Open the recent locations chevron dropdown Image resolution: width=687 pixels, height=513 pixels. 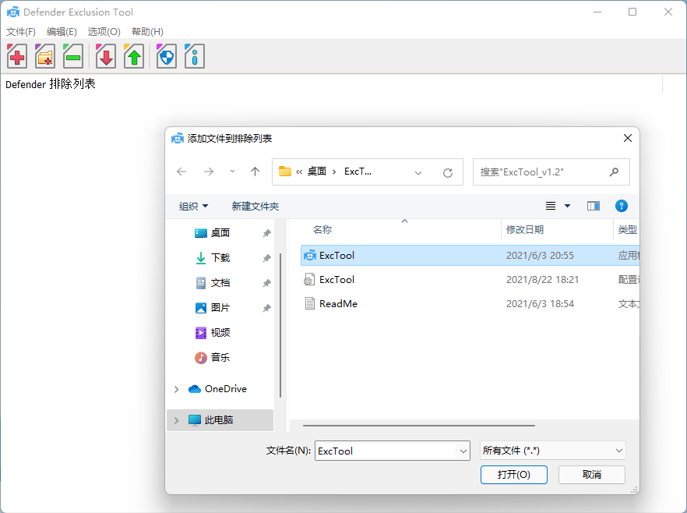[x=233, y=172]
